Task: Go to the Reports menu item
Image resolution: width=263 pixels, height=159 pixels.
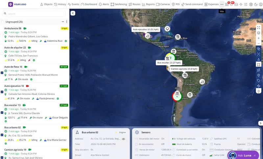Action: tap(148, 4)
